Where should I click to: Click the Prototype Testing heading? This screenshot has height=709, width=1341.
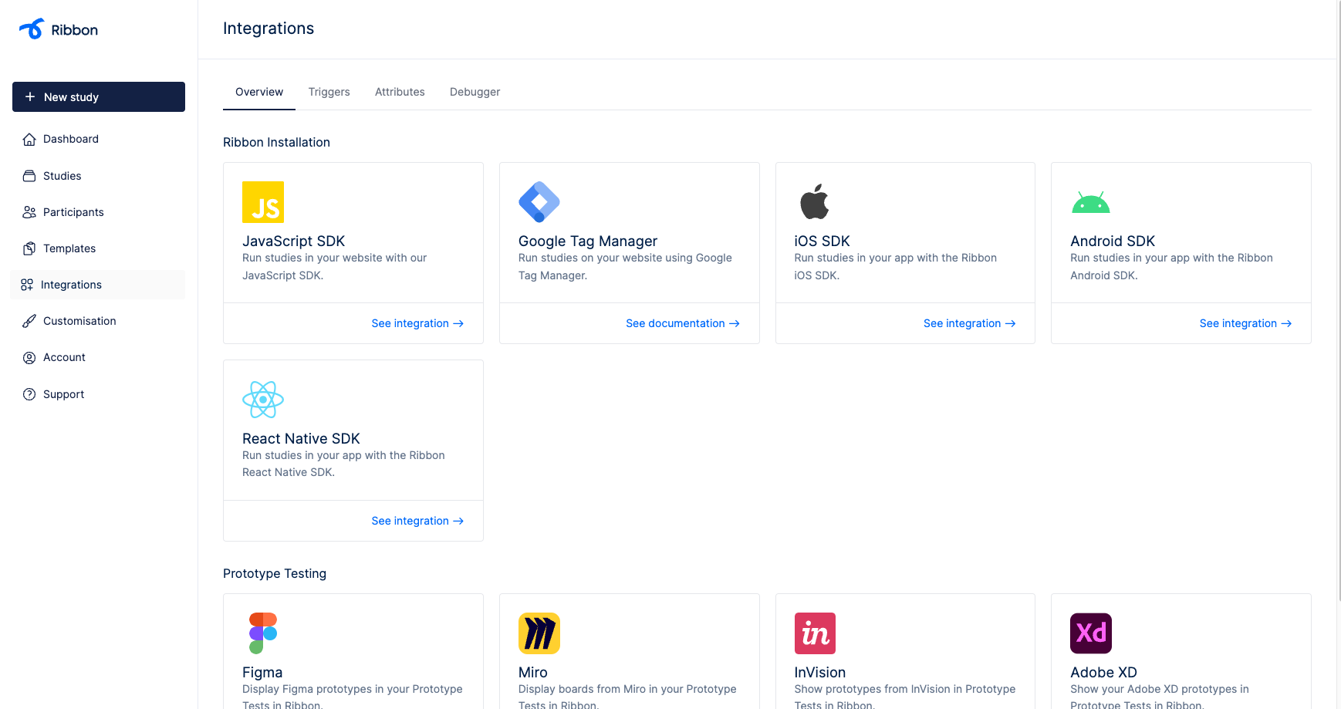(x=275, y=573)
